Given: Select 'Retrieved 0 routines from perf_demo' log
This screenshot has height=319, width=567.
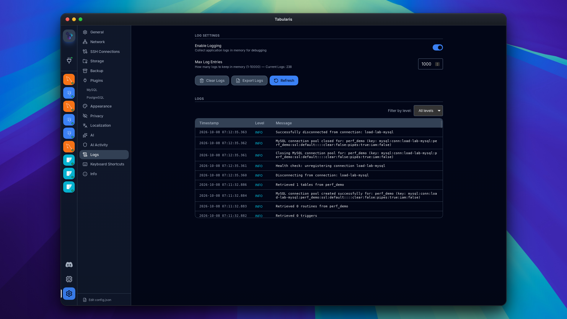Looking at the screenshot, I should tap(312, 206).
